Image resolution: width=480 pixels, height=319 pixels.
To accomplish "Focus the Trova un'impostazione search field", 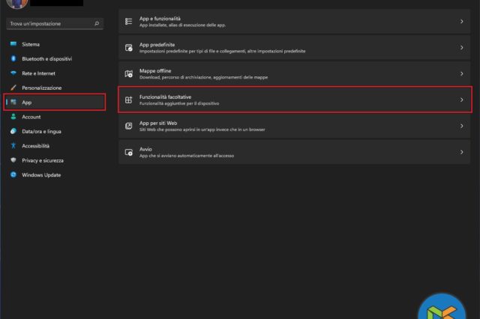I will point(55,23).
